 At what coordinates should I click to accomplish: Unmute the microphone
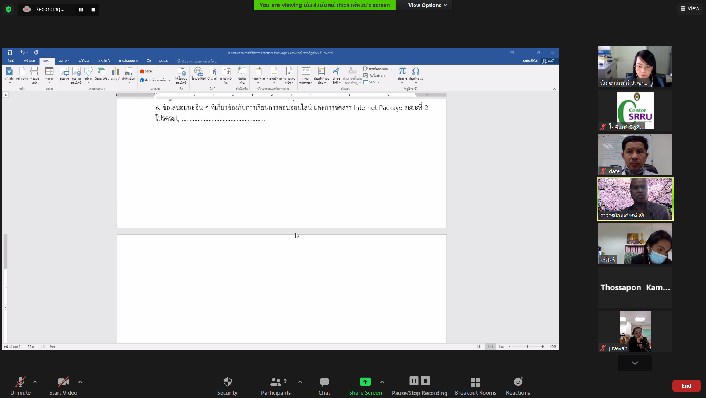(21, 385)
